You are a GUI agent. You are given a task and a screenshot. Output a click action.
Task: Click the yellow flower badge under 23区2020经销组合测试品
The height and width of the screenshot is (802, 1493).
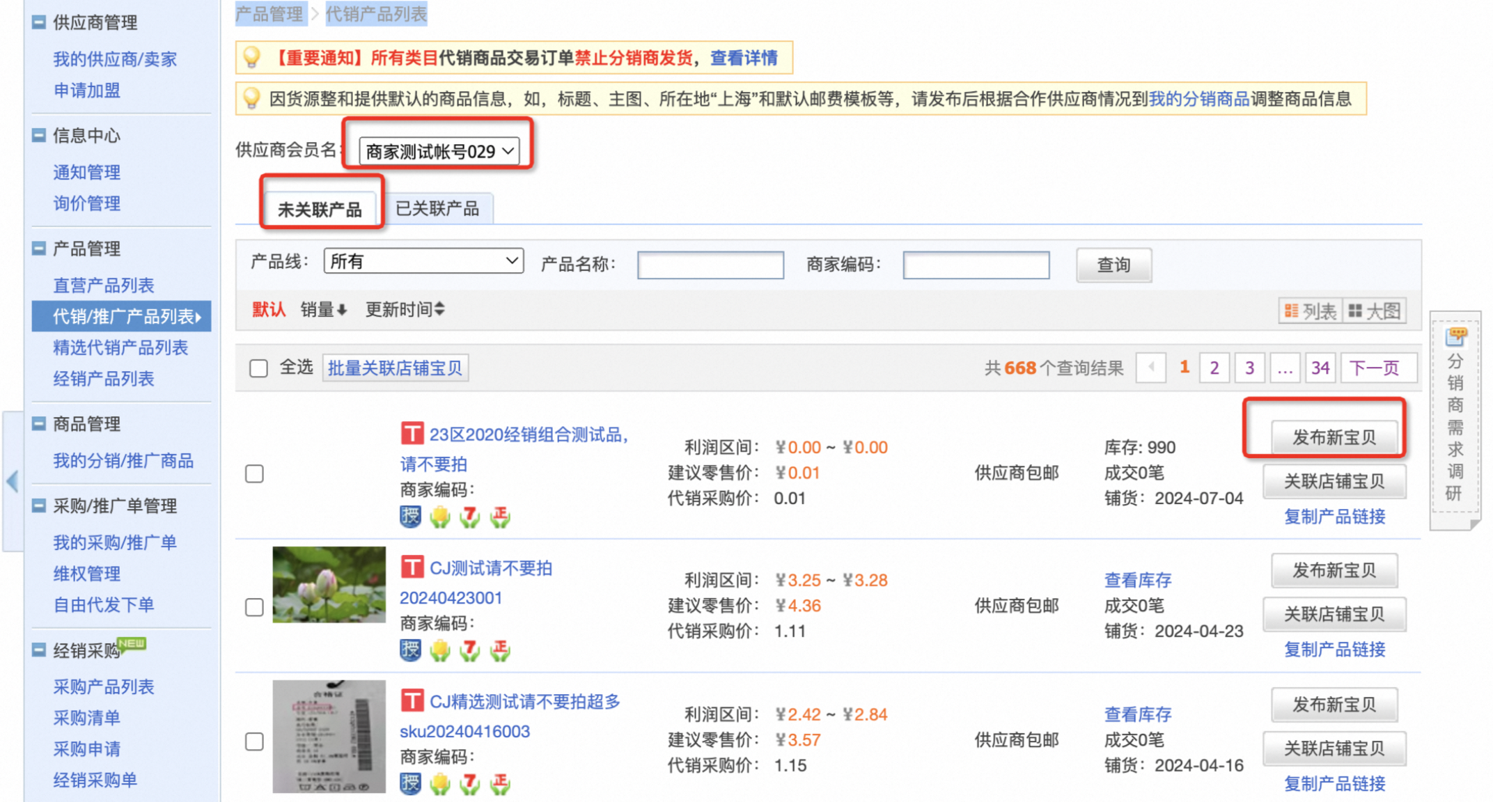440,517
